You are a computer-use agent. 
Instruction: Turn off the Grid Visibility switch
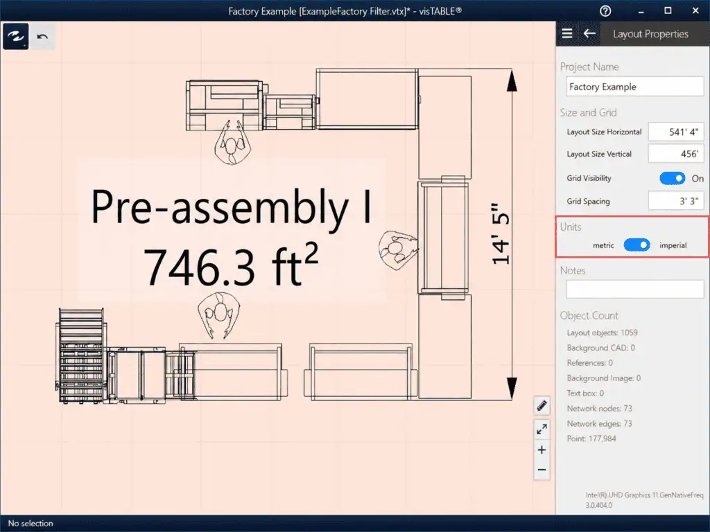tap(672, 178)
